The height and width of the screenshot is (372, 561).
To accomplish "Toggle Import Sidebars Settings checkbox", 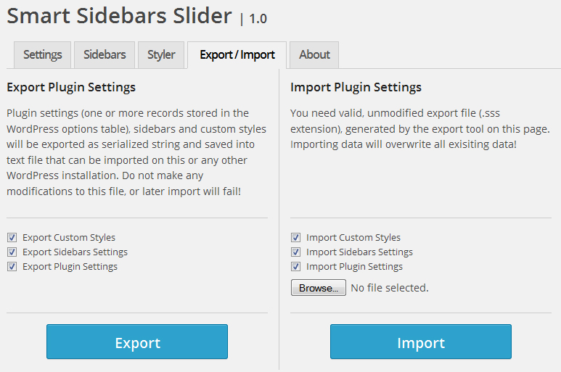I will tap(295, 252).
